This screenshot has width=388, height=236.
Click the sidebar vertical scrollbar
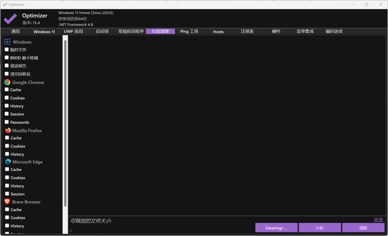(65, 123)
